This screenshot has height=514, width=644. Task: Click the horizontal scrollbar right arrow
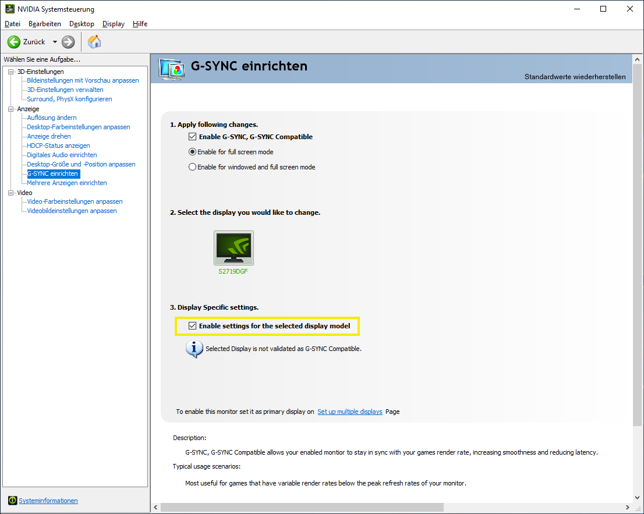point(628,508)
